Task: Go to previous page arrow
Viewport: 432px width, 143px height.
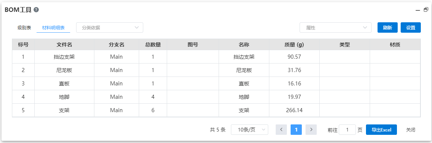Action: pos(281,130)
